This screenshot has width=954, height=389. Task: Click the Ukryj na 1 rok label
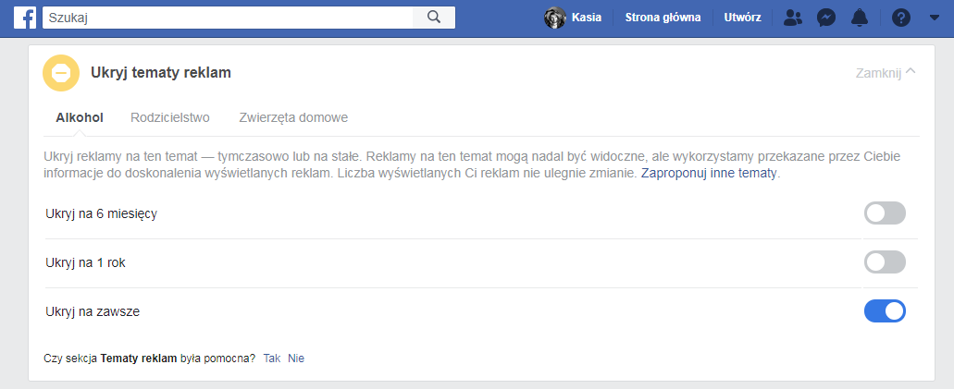(86, 263)
